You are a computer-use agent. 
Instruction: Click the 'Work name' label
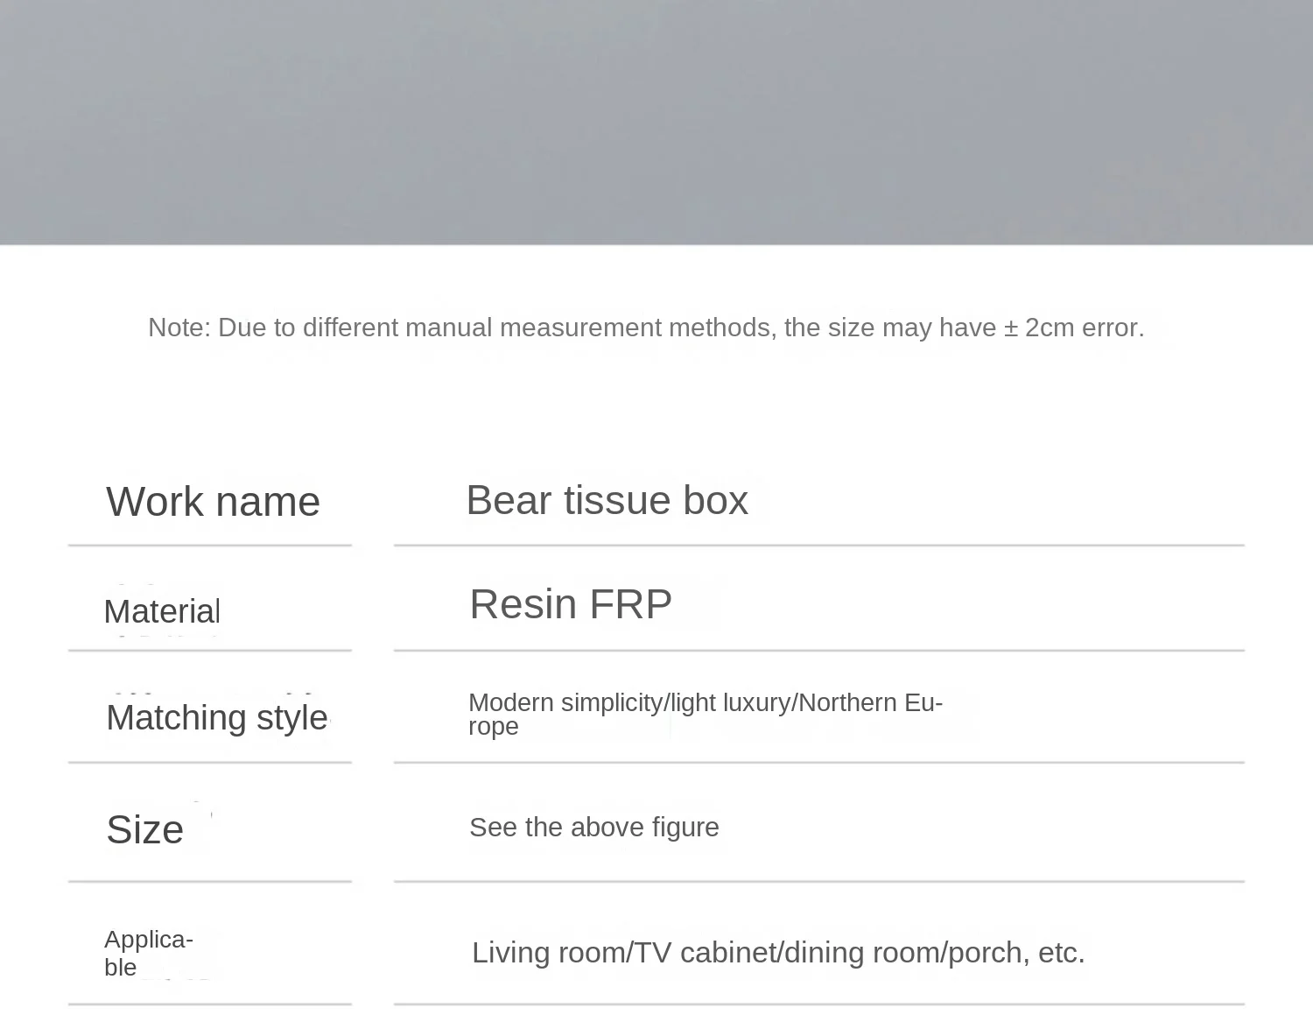tap(213, 502)
